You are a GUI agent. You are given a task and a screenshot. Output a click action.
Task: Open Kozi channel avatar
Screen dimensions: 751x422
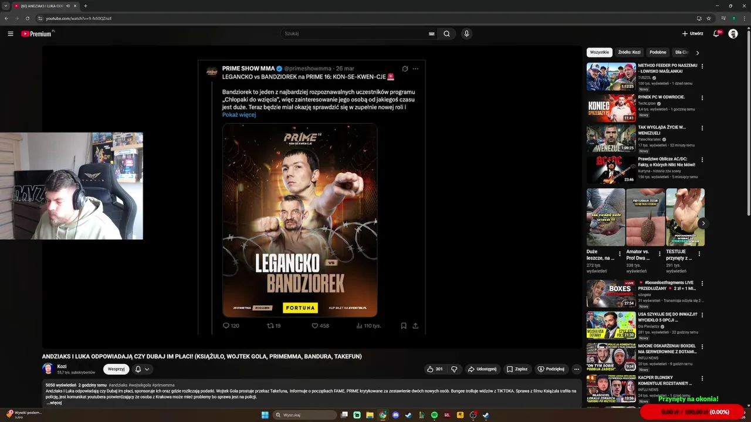tap(48, 369)
